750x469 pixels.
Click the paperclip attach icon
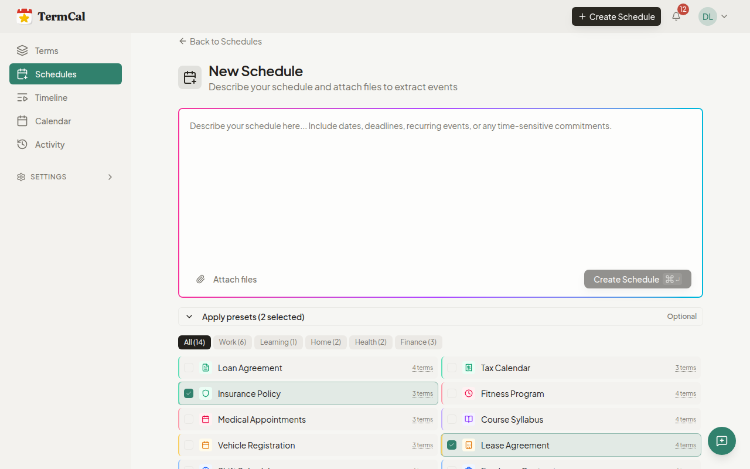point(200,280)
